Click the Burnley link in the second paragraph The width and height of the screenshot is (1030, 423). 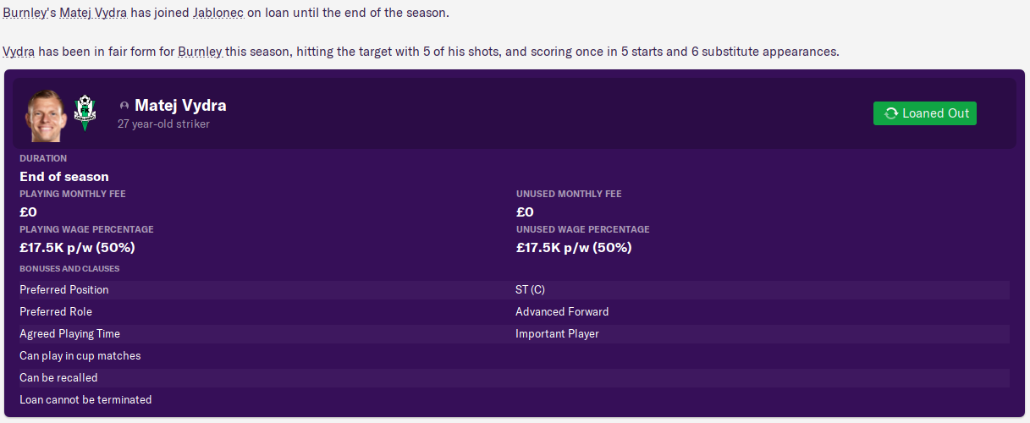[x=200, y=52]
